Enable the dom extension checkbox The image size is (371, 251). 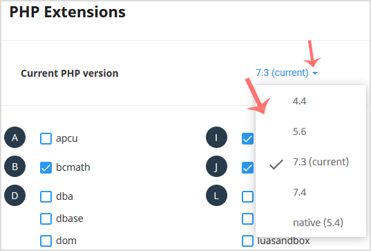(x=46, y=241)
